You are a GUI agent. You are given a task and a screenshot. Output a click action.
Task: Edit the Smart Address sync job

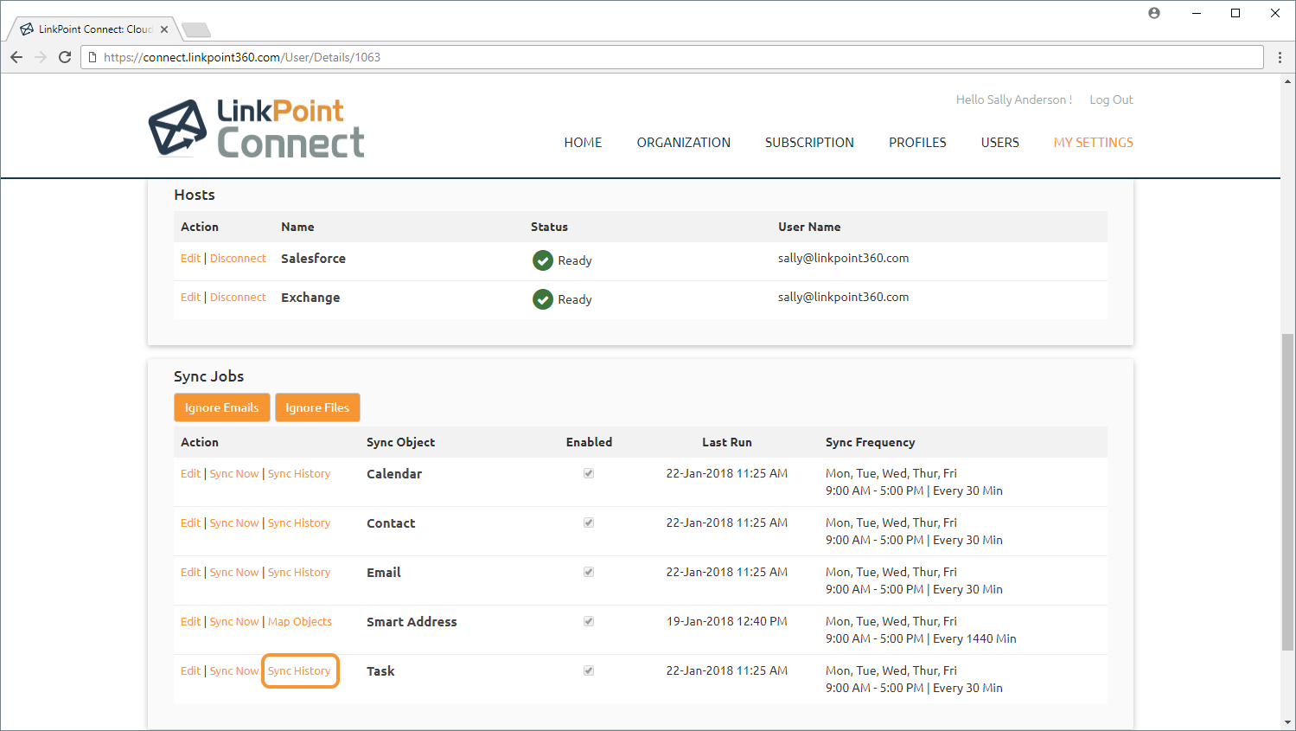pos(190,622)
